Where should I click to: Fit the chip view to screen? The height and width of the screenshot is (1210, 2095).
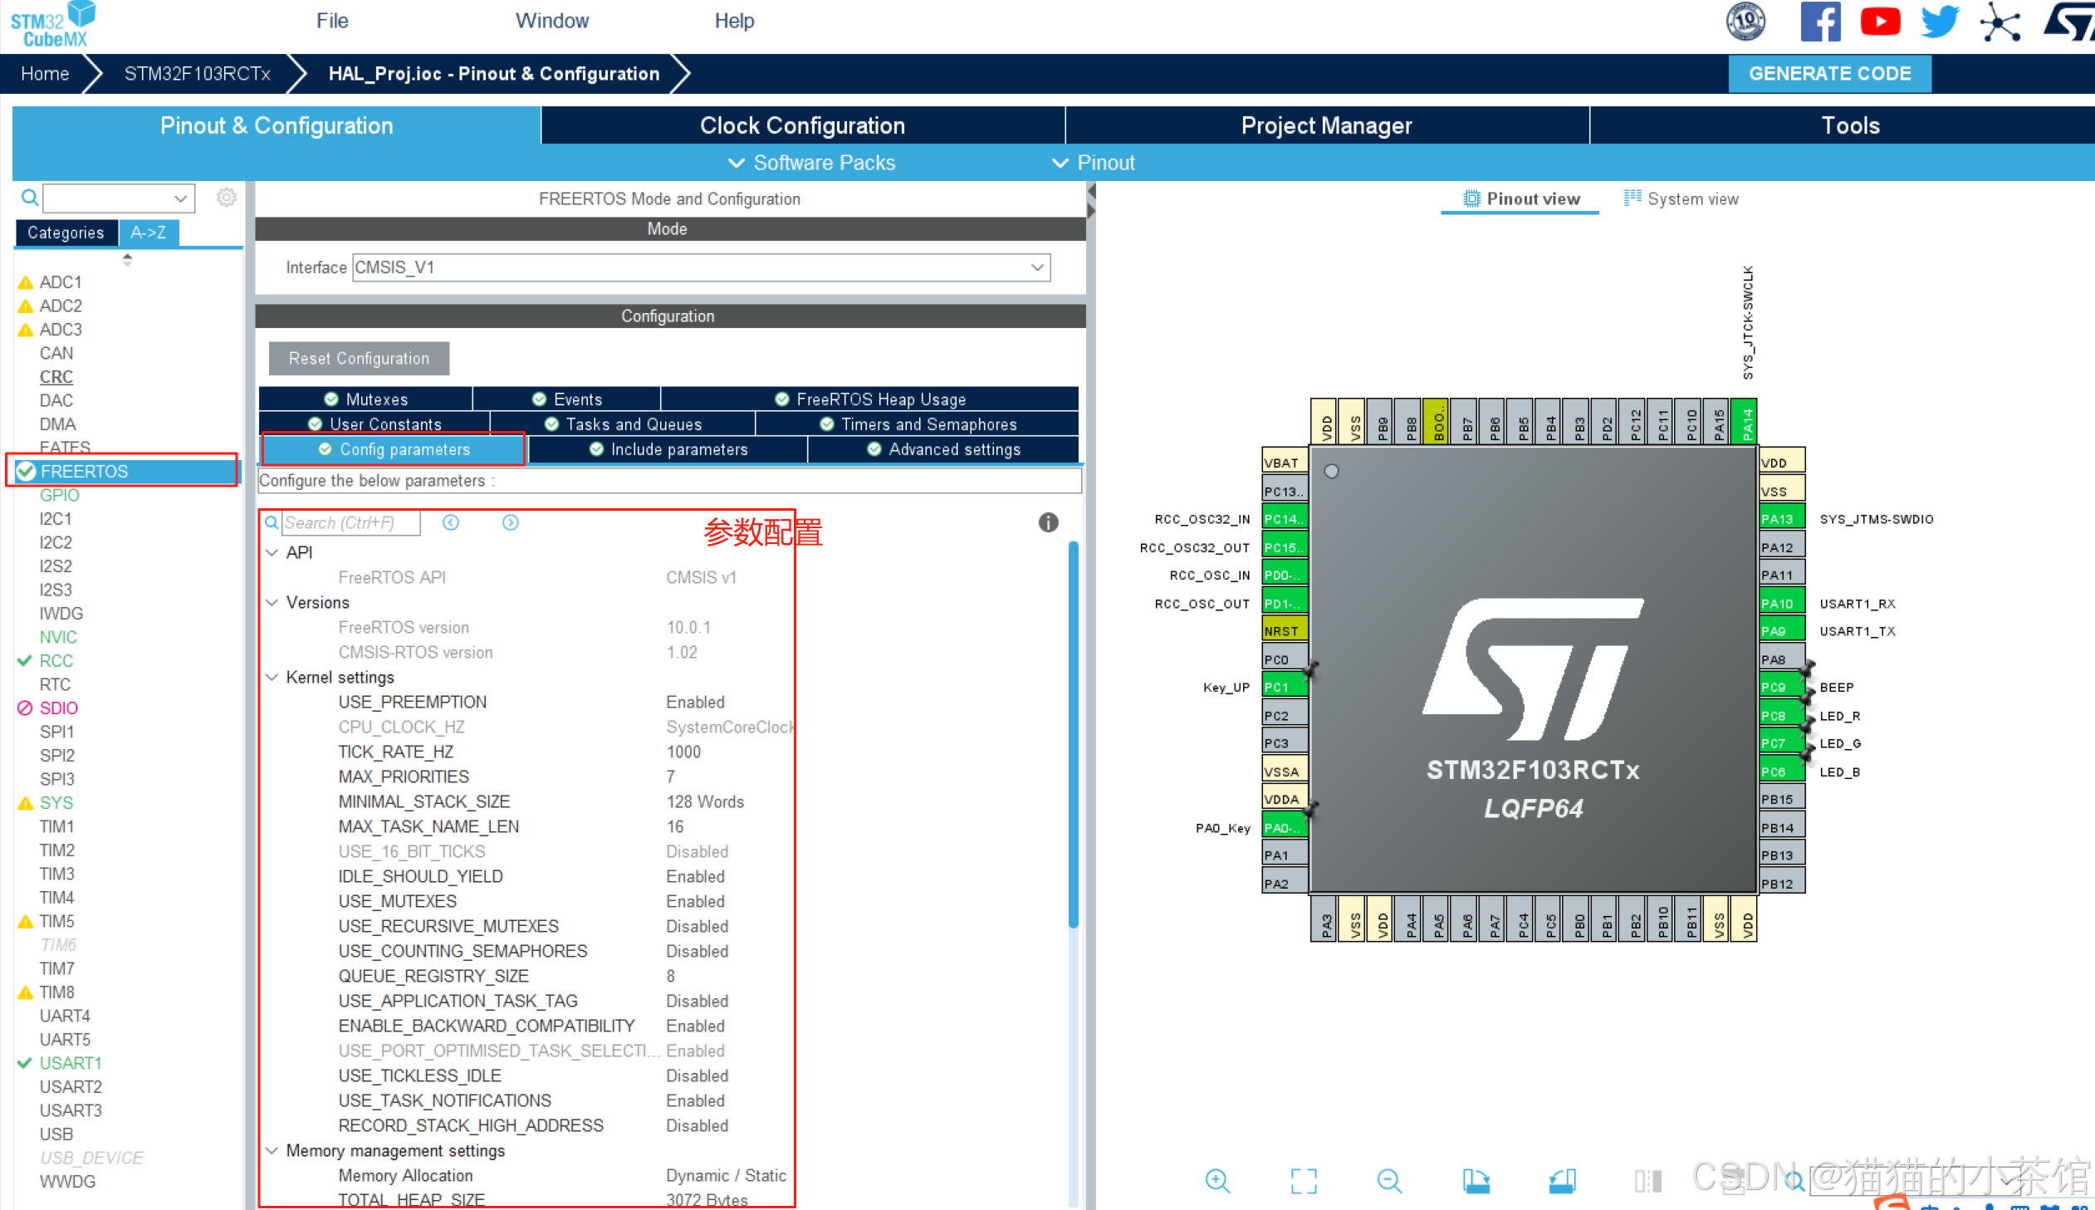tap(1304, 1180)
